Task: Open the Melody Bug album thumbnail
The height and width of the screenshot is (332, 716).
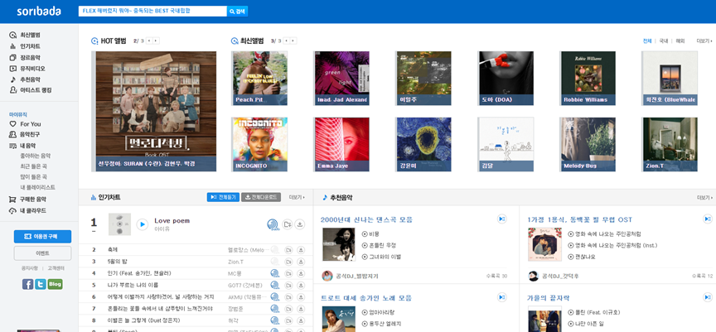Action: tap(588, 144)
